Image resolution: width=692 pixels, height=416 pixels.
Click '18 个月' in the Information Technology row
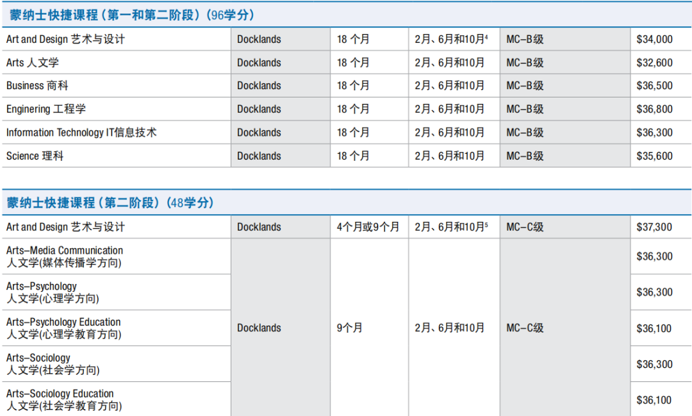(353, 133)
